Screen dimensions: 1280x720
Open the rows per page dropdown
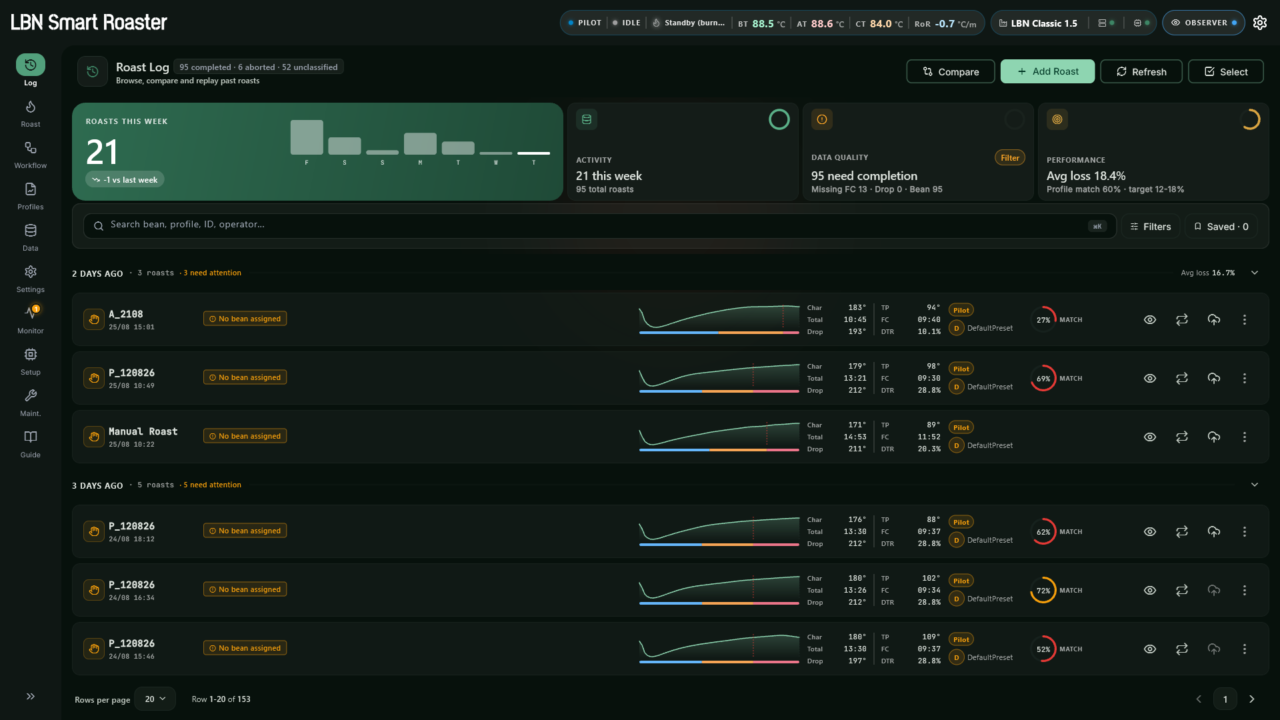point(155,699)
